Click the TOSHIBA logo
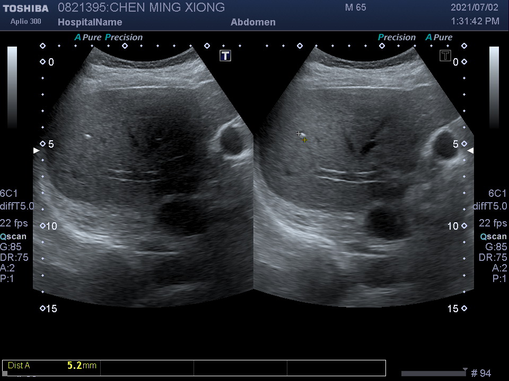The height and width of the screenshot is (381, 509). [x=25, y=8]
